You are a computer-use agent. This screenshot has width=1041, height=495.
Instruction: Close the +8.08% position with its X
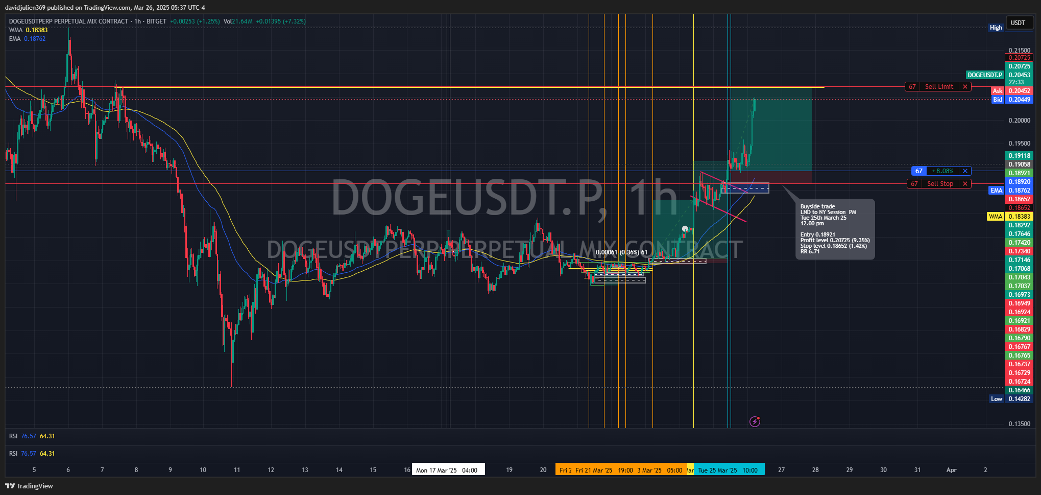pyautogui.click(x=965, y=171)
